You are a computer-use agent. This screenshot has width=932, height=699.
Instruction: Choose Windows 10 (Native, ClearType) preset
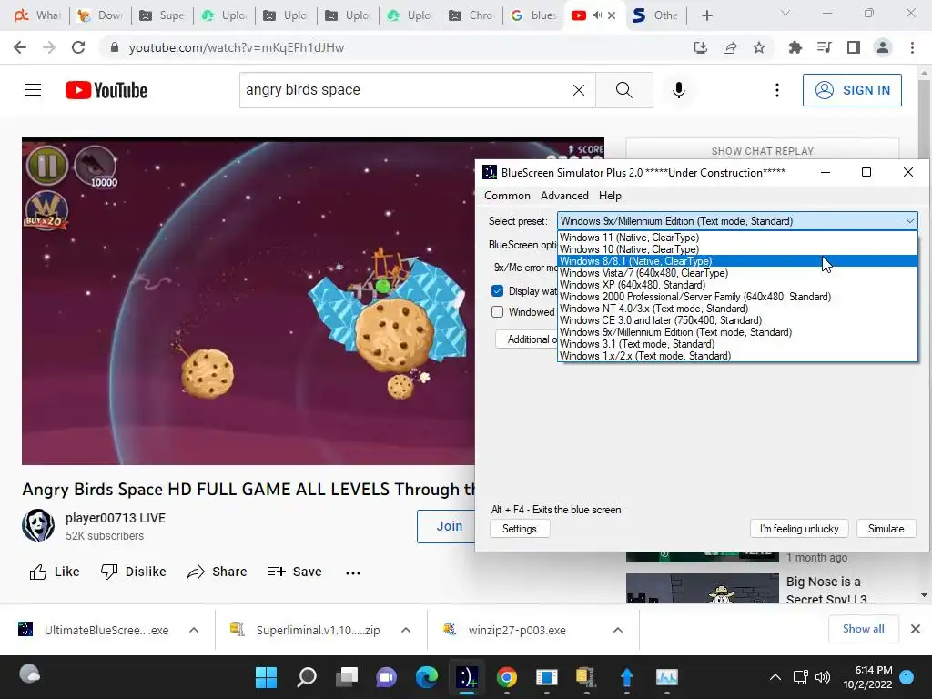[x=737, y=249]
